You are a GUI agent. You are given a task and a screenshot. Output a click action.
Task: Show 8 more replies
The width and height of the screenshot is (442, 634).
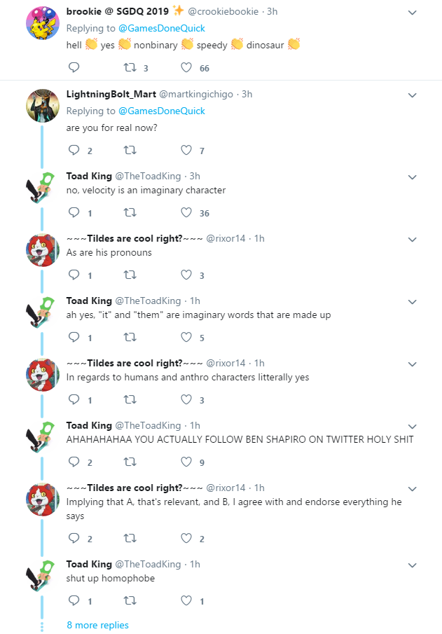click(97, 625)
